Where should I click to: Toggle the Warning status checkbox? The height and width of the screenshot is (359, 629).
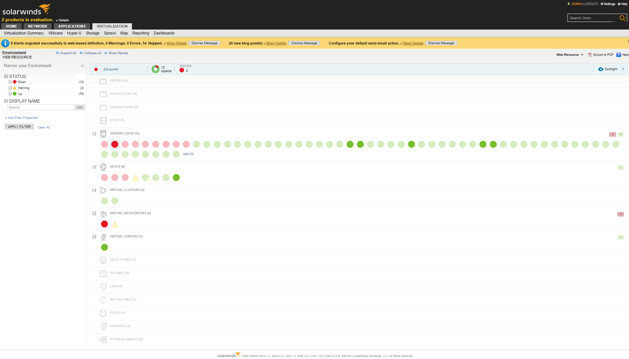tap(10, 88)
